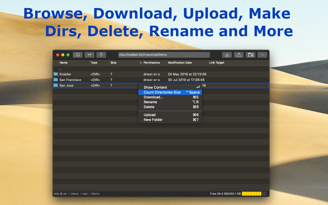Screen dimensions: 328x205
Task: Open the bookmarks book icon
Action: click(x=77, y=55)
